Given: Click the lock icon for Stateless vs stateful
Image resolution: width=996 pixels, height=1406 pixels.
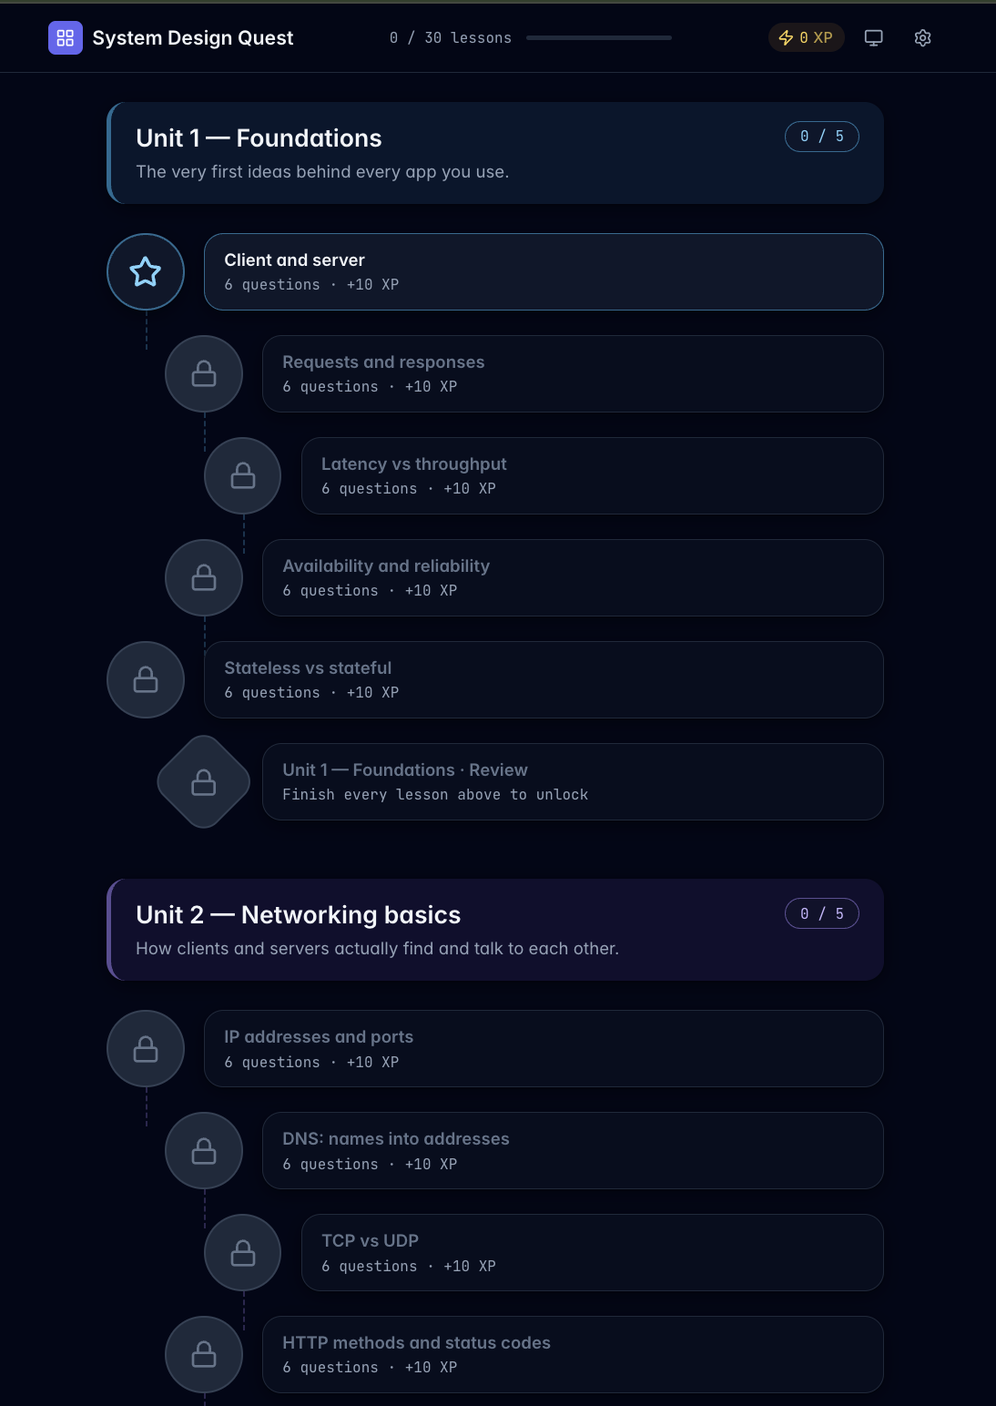Looking at the screenshot, I should (145, 679).
